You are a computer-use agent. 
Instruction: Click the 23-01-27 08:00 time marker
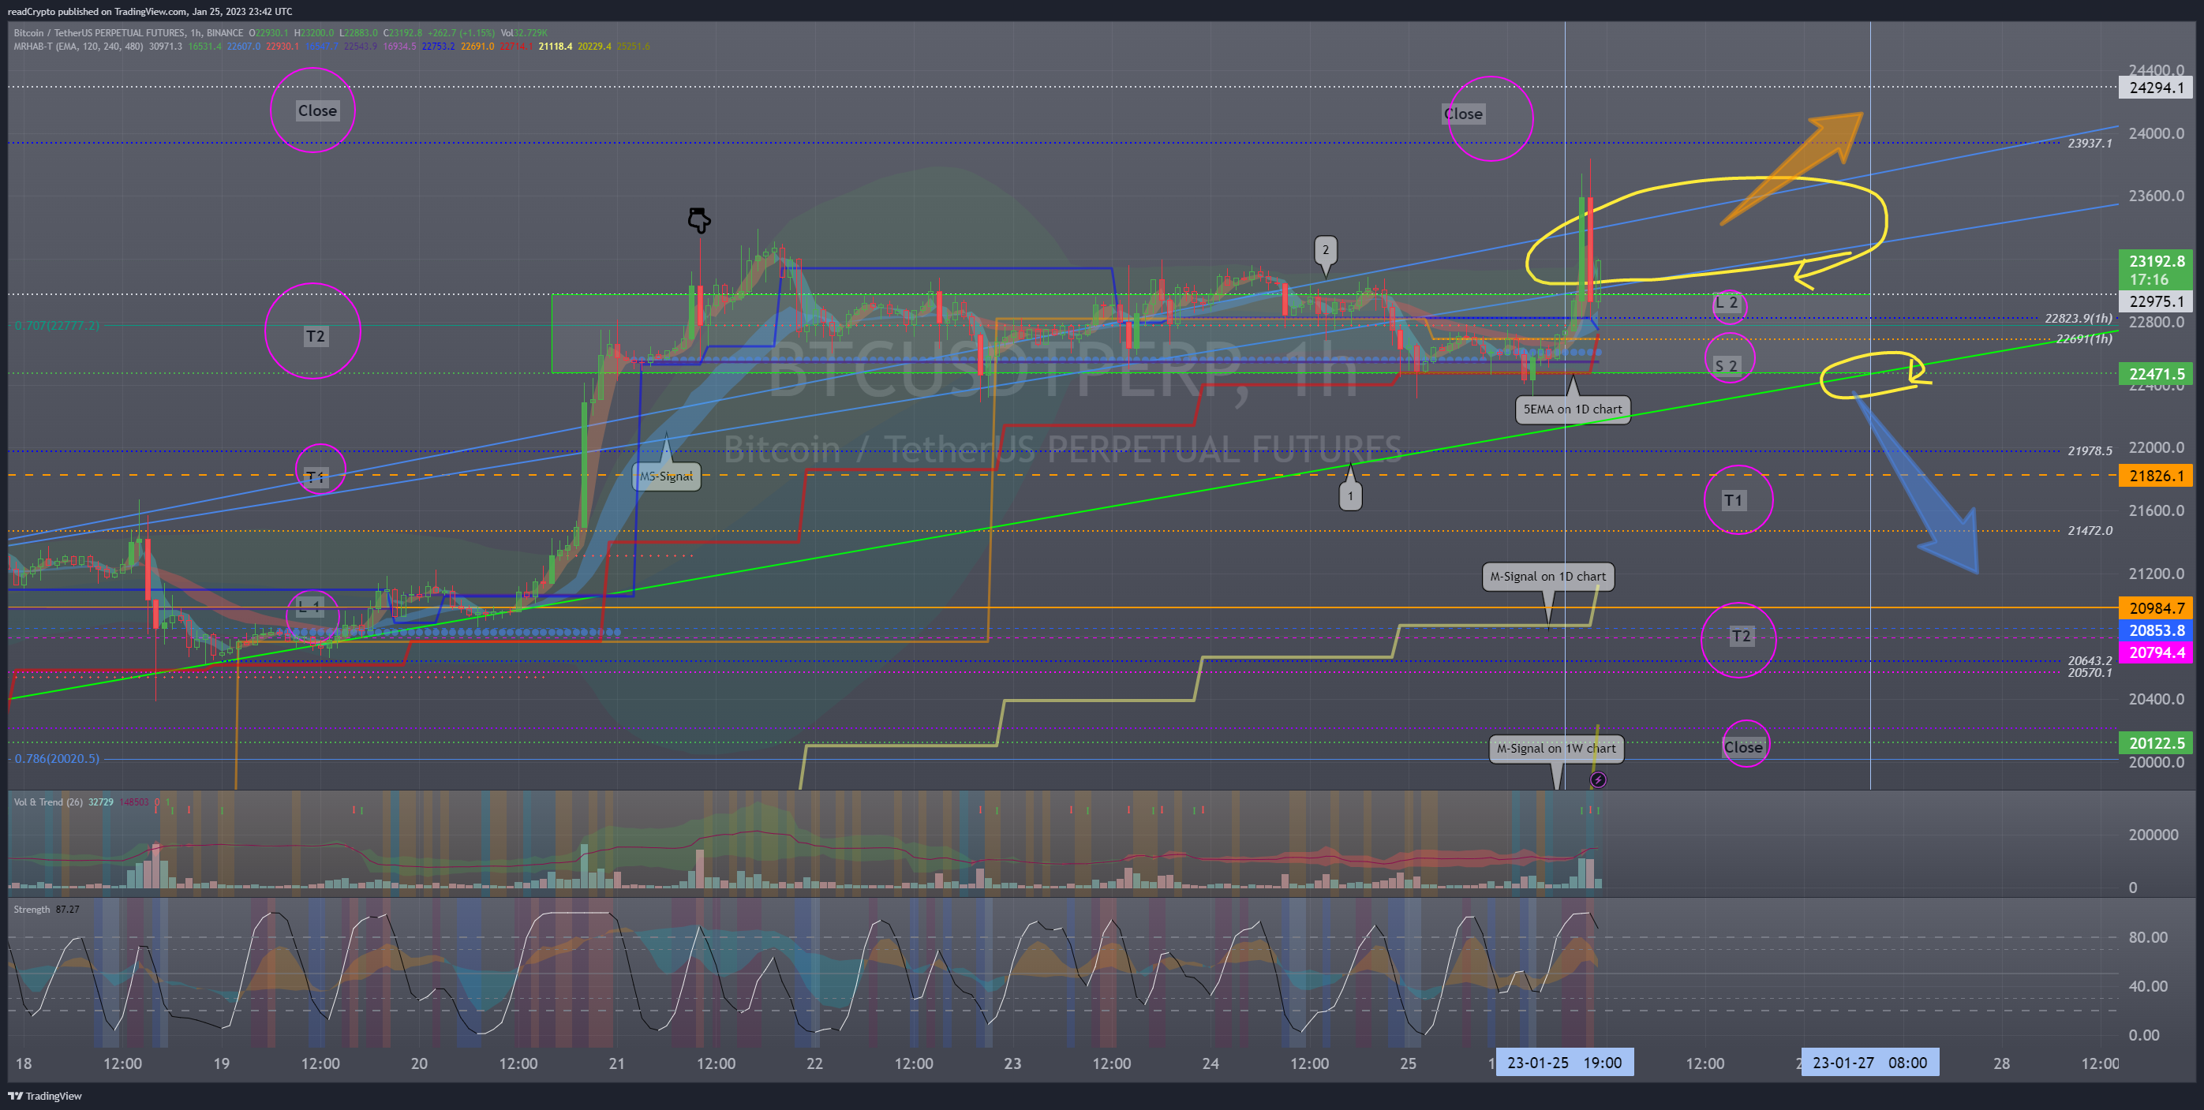click(x=1869, y=1063)
